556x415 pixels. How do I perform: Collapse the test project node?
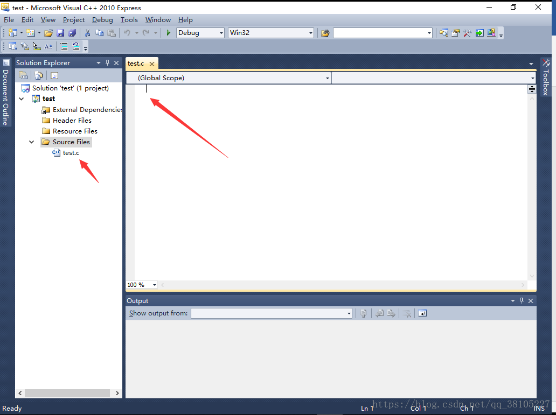pos(22,99)
